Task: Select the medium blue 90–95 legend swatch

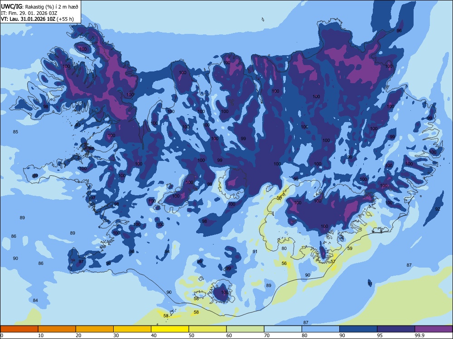Action: tap(358, 329)
